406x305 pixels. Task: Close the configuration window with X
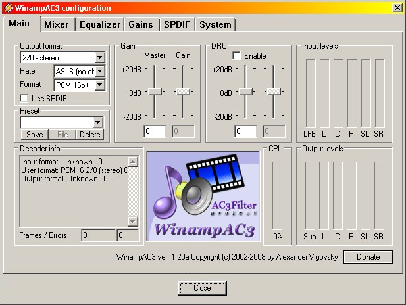pos(397,8)
